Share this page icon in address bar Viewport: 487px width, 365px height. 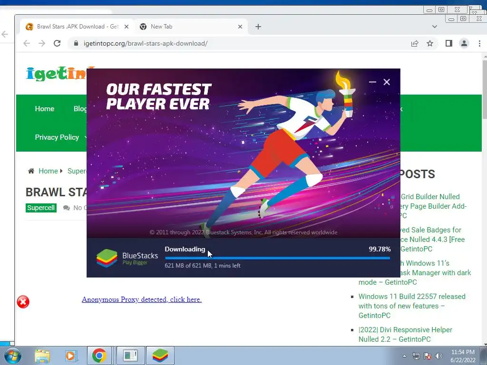pos(415,43)
